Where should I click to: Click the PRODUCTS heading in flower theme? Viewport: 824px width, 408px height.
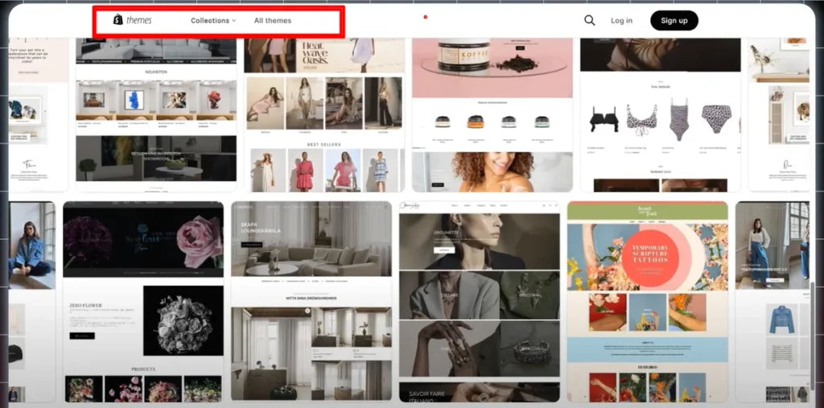pyautogui.click(x=143, y=369)
